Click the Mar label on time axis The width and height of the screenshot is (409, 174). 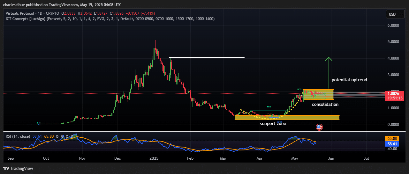(223, 158)
